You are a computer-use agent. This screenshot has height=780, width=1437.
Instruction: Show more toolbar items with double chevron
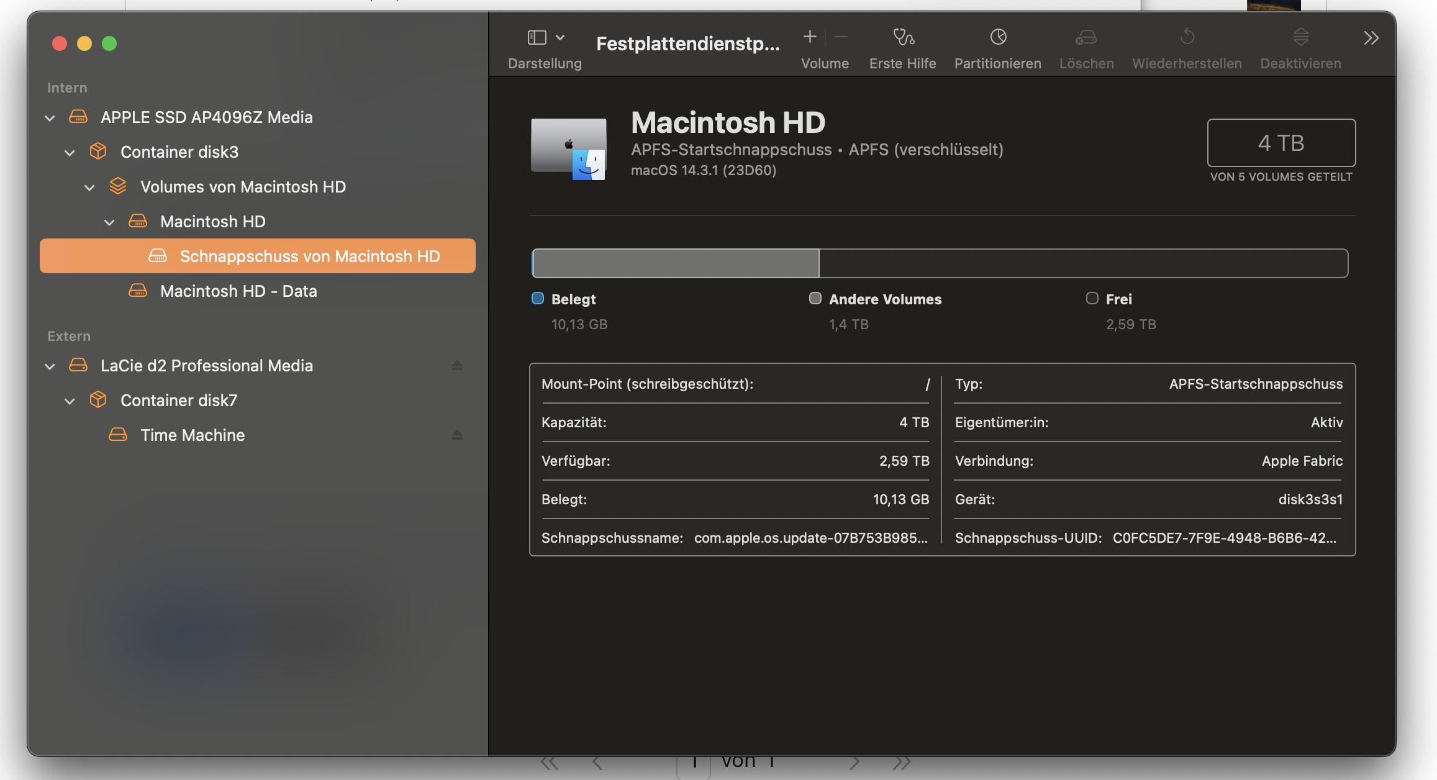[x=1371, y=39]
